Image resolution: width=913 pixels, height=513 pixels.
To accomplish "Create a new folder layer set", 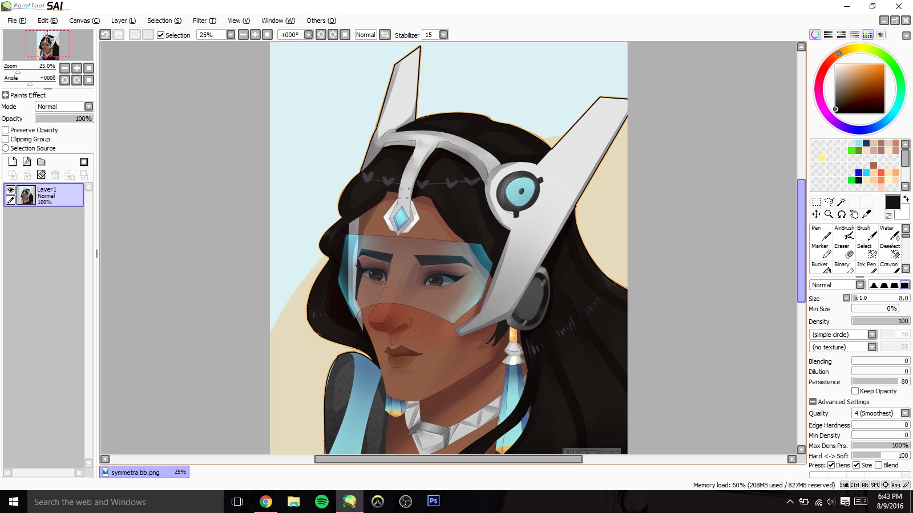I will pyautogui.click(x=41, y=162).
